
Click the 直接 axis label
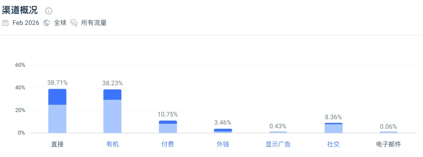pos(57,144)
